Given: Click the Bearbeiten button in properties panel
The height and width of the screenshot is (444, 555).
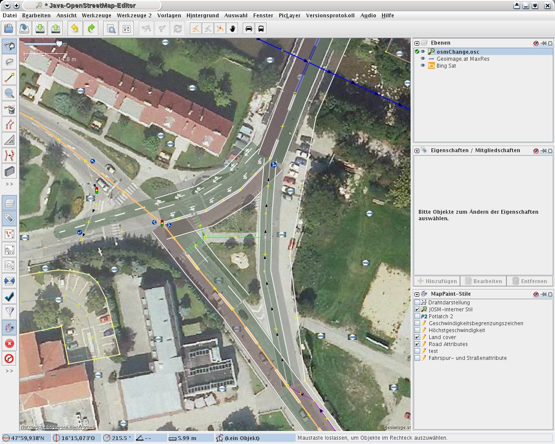Looking at the screenshot, I should [483, 281].
